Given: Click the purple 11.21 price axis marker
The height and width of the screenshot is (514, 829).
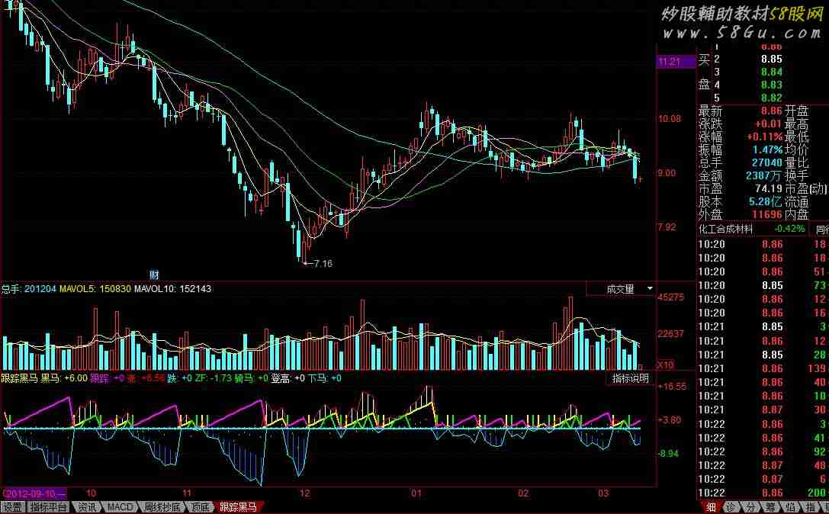Looking at the screenshot, I should click(668, 62).
